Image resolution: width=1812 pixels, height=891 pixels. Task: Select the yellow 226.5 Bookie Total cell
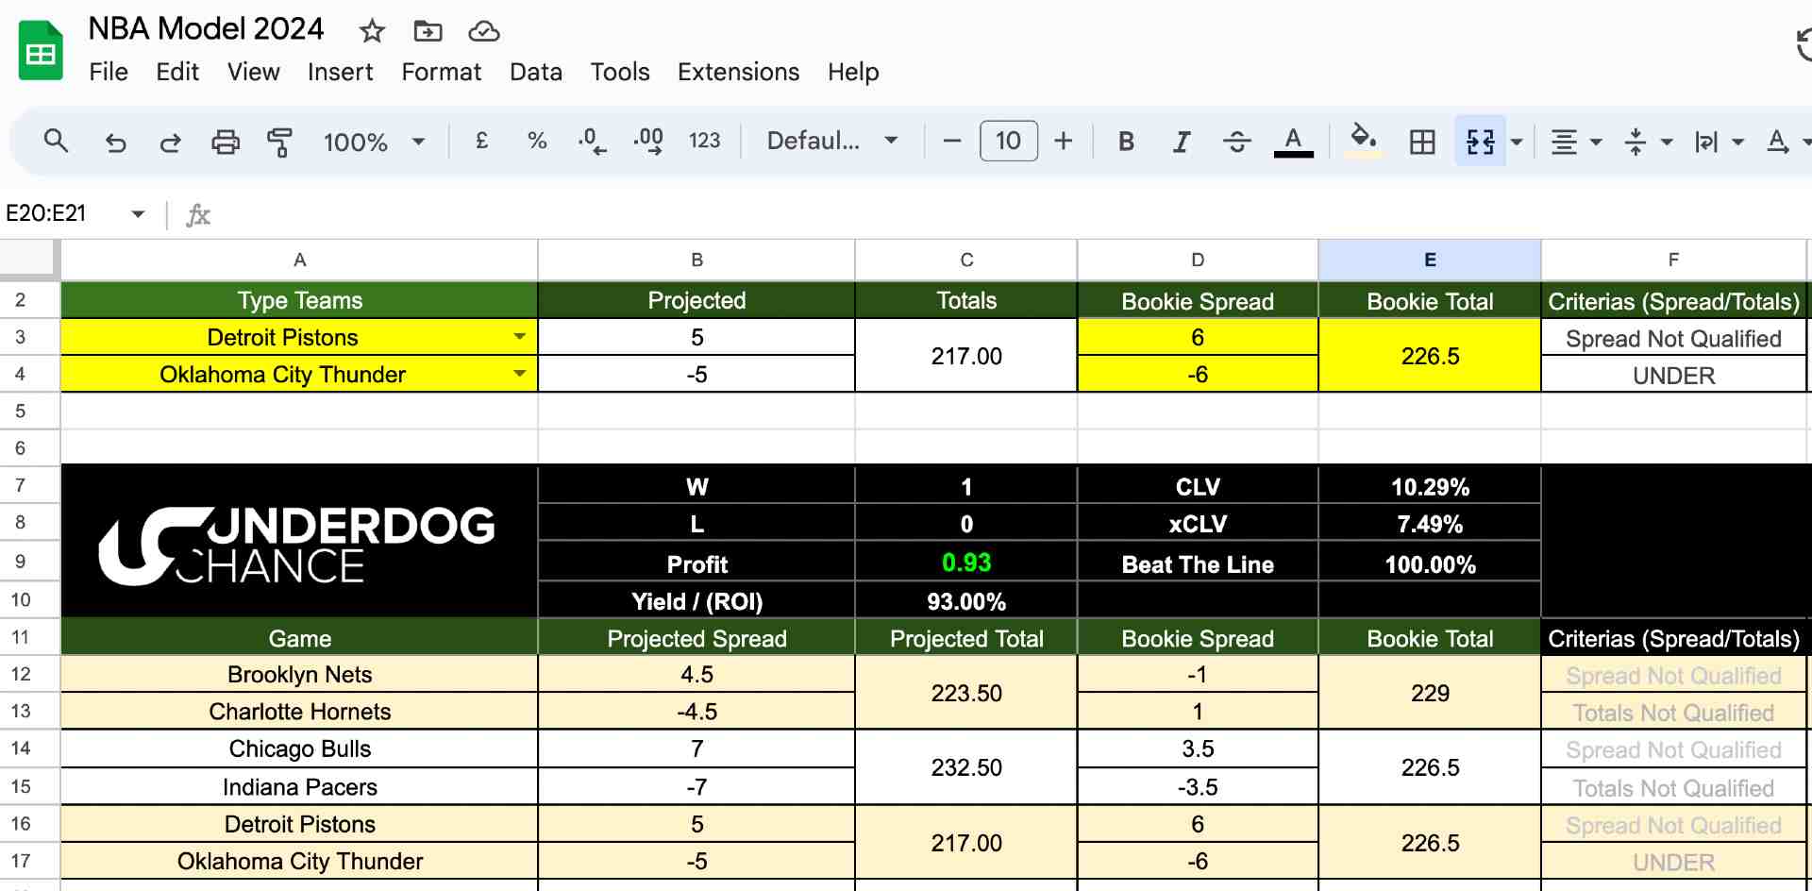tap(1430, 356)
